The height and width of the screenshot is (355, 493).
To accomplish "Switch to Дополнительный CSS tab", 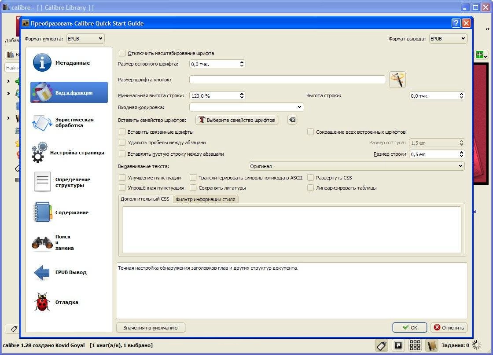I will tap(145, 199).
